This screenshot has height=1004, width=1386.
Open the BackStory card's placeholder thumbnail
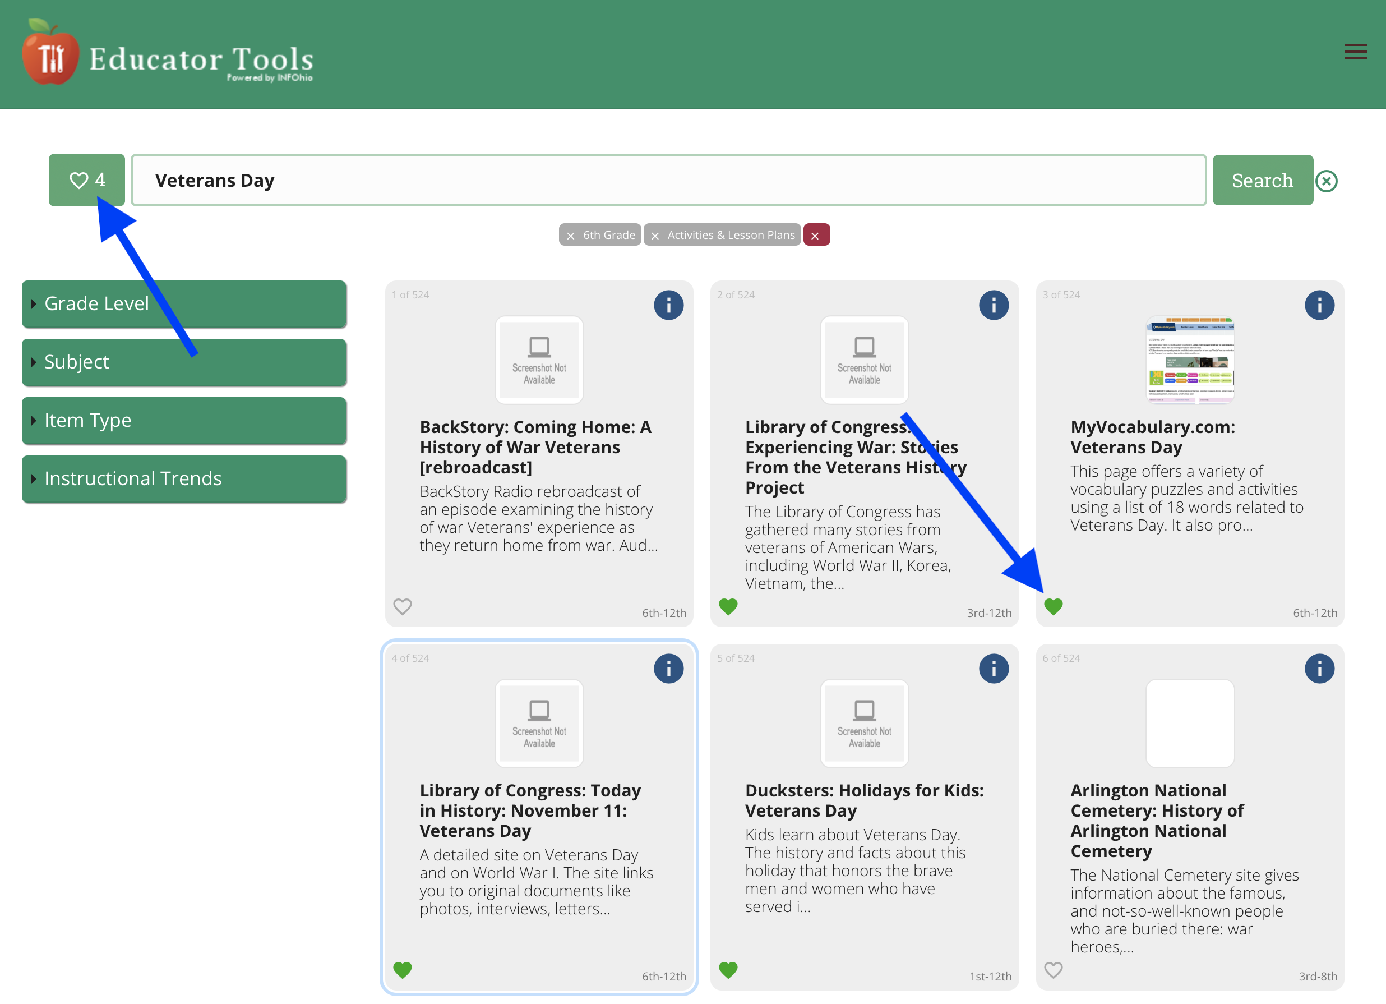(539, 360)
